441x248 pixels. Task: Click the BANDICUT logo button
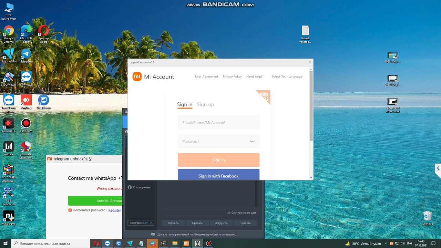click(x=141, y=223)
